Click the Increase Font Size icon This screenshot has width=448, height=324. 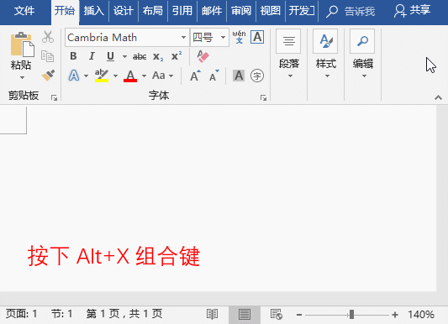(x=195, y=76)
